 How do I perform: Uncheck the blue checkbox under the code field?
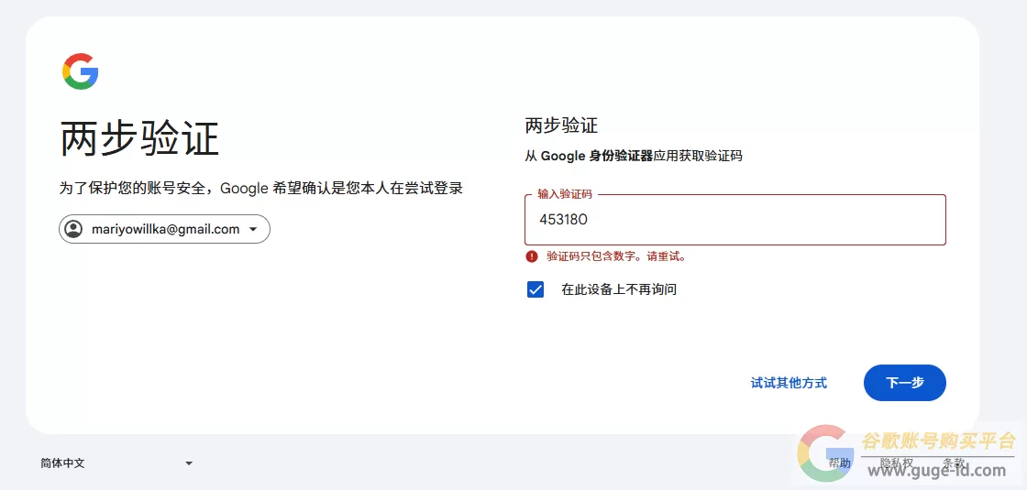click(x=536, y=289)
